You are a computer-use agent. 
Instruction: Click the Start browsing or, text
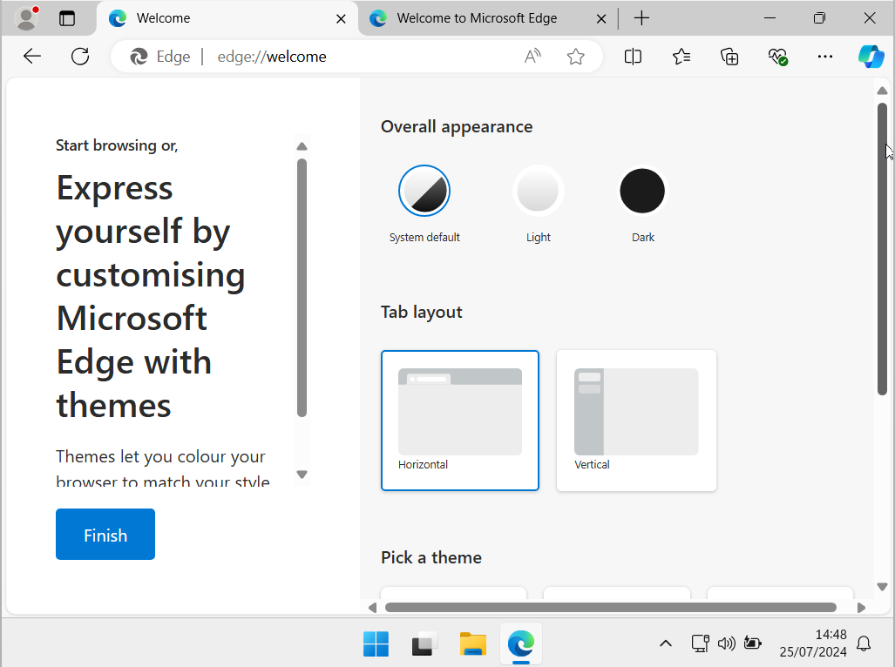pyautogui.click(x=117, y=145)
